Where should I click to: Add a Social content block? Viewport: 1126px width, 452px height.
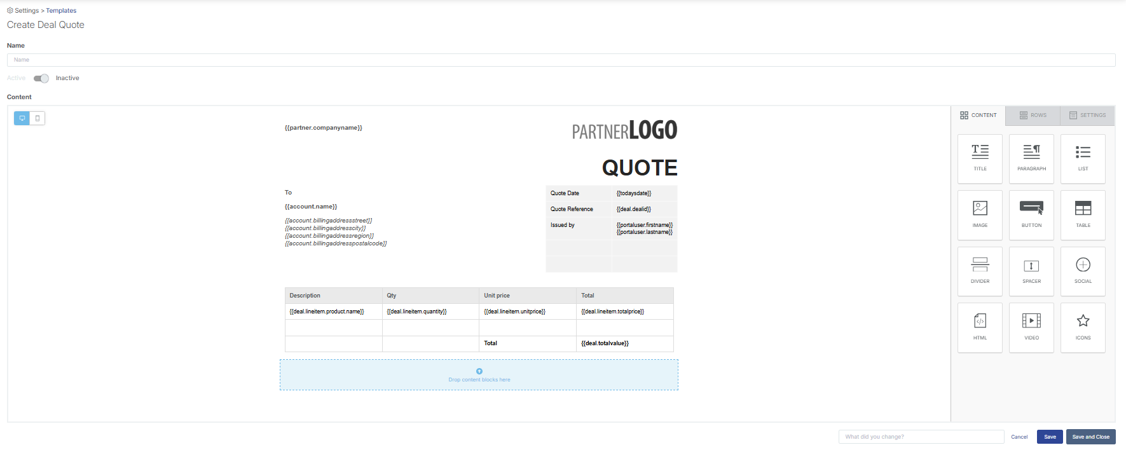click(1083, 271)
